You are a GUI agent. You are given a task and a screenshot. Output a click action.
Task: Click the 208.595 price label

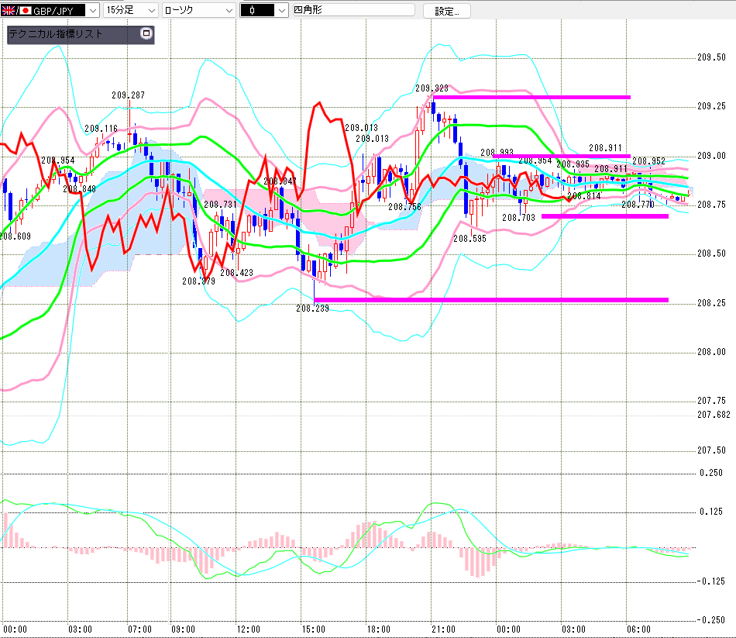(x=469, y=239)
